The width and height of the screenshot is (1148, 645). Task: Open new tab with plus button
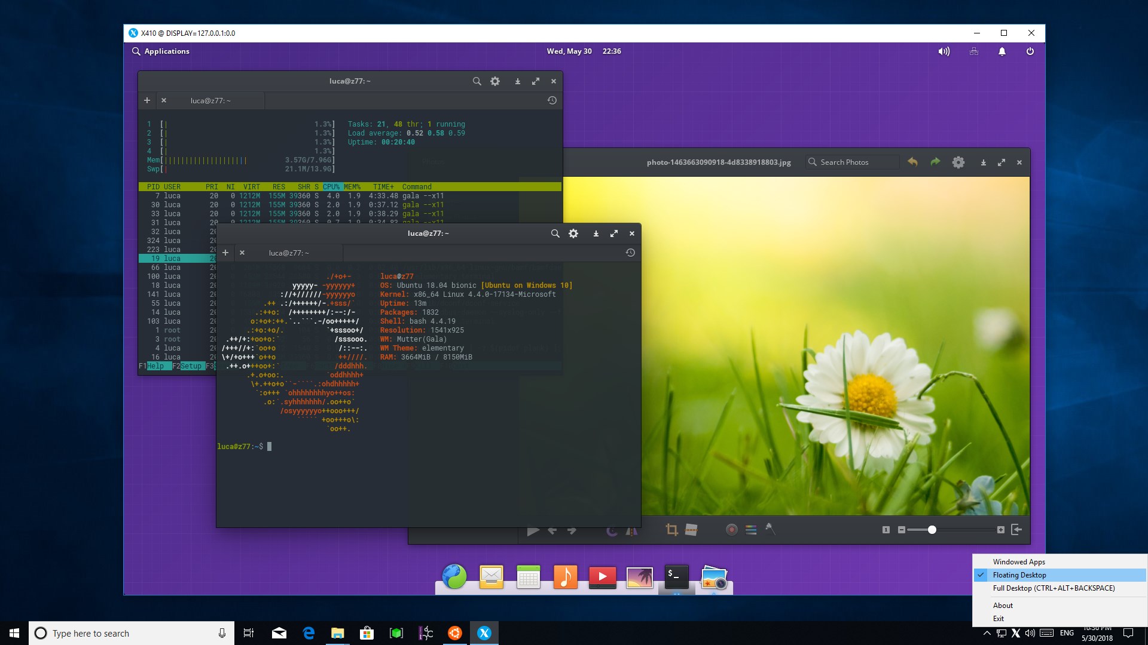click(225, 253)
